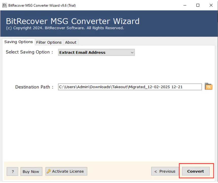Click the BitRecover app icon in title bar
The image size is (218, 183).
(5, 5)
